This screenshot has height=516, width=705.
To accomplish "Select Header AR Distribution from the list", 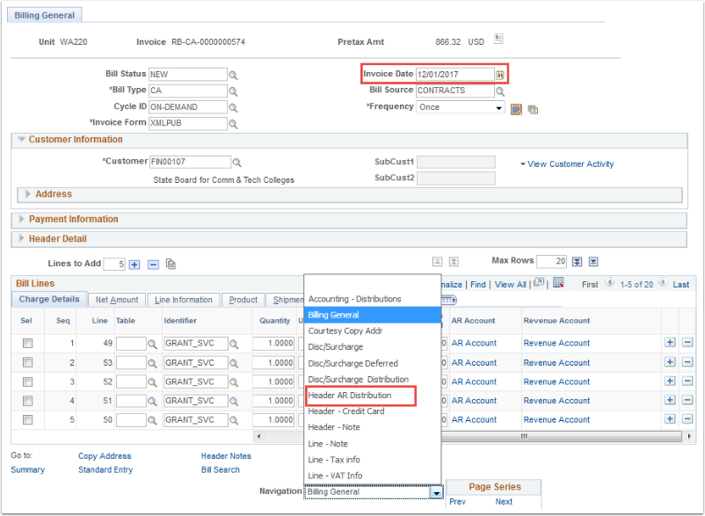I will tap(349, 396).
